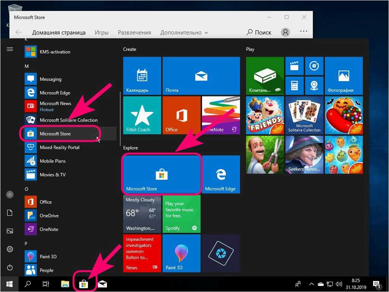Open taskbar search magnifier
This screenshot has width=389, height=292.
pyautogui.click(x=28, y=284)
